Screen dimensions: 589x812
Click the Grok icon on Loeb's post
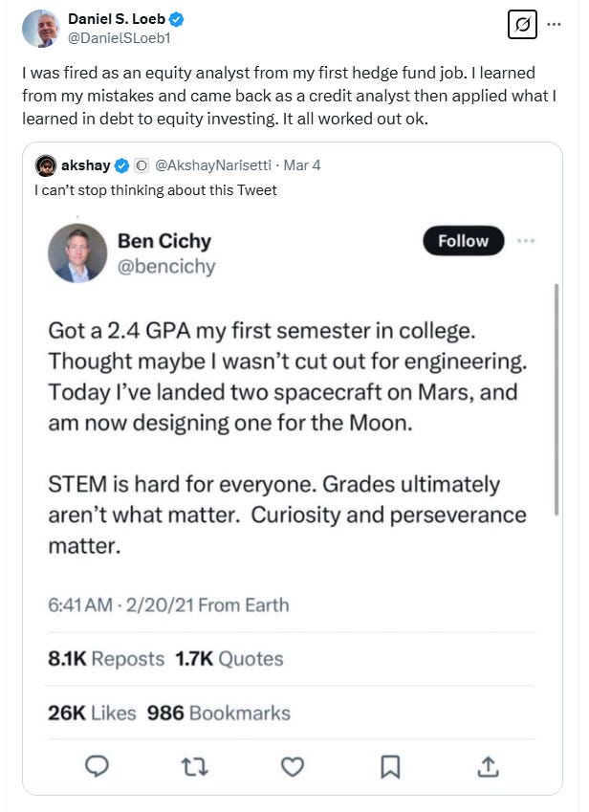[523, 27]
